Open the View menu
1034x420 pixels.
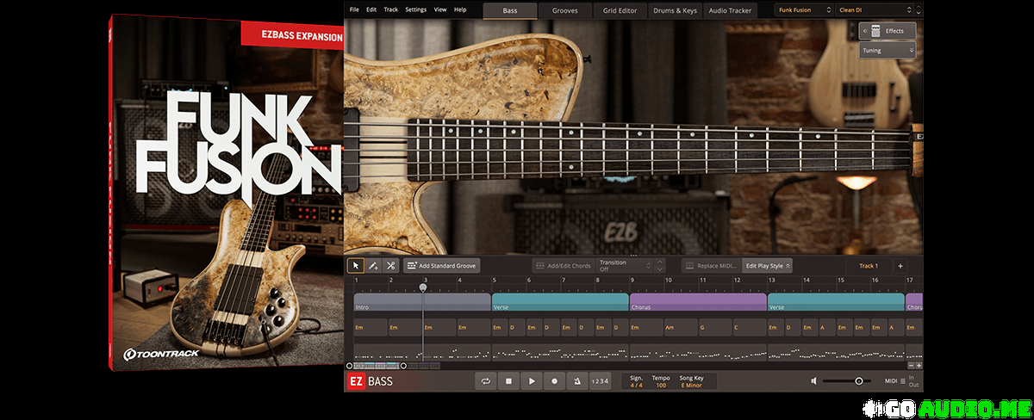(x=440, y=9)
